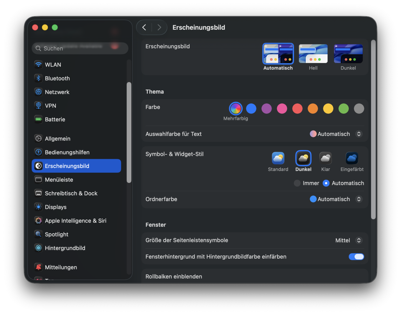Click the Hintergrundbild sidebar icon
This screenshot has height=315, width=401.
[39, 248]
